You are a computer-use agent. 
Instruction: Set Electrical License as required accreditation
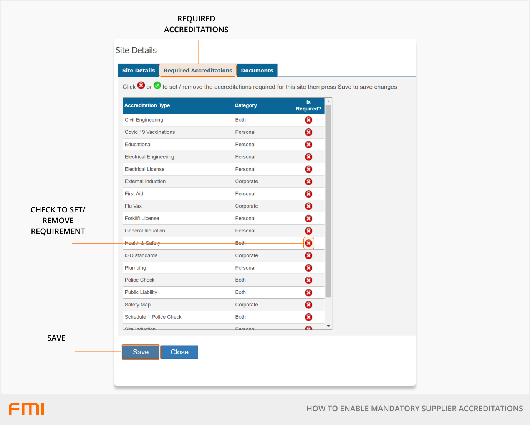click(x=308, y=169)
